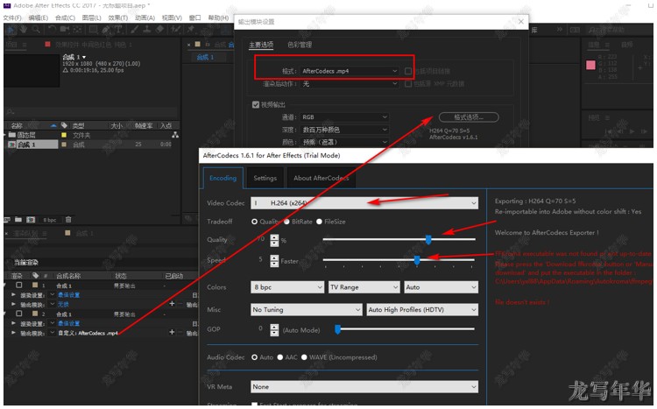Click the 格式选项 format options button

(x=469, y=116)
